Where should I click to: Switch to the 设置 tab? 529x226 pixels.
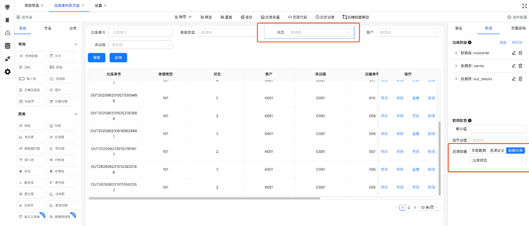click(98, 5)
